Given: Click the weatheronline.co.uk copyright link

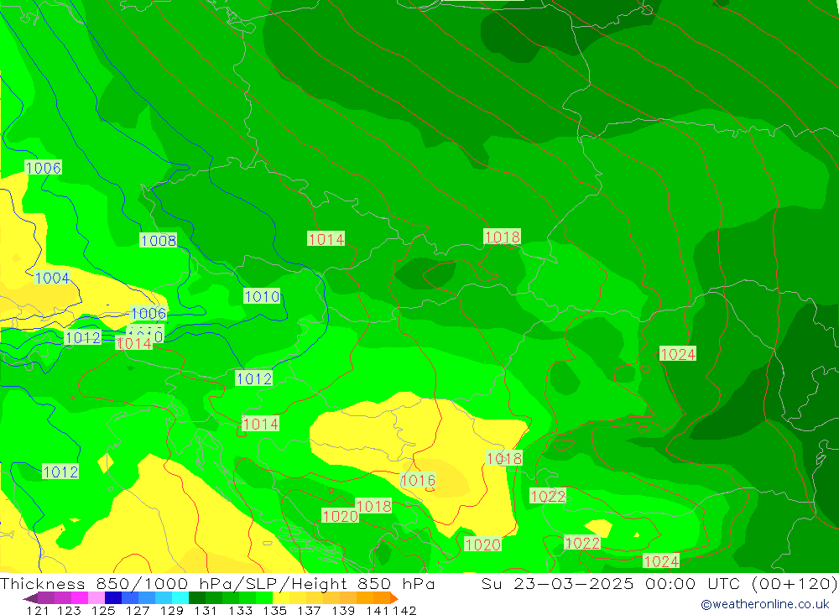Looking at the screenshot, I should coord(764,604).
